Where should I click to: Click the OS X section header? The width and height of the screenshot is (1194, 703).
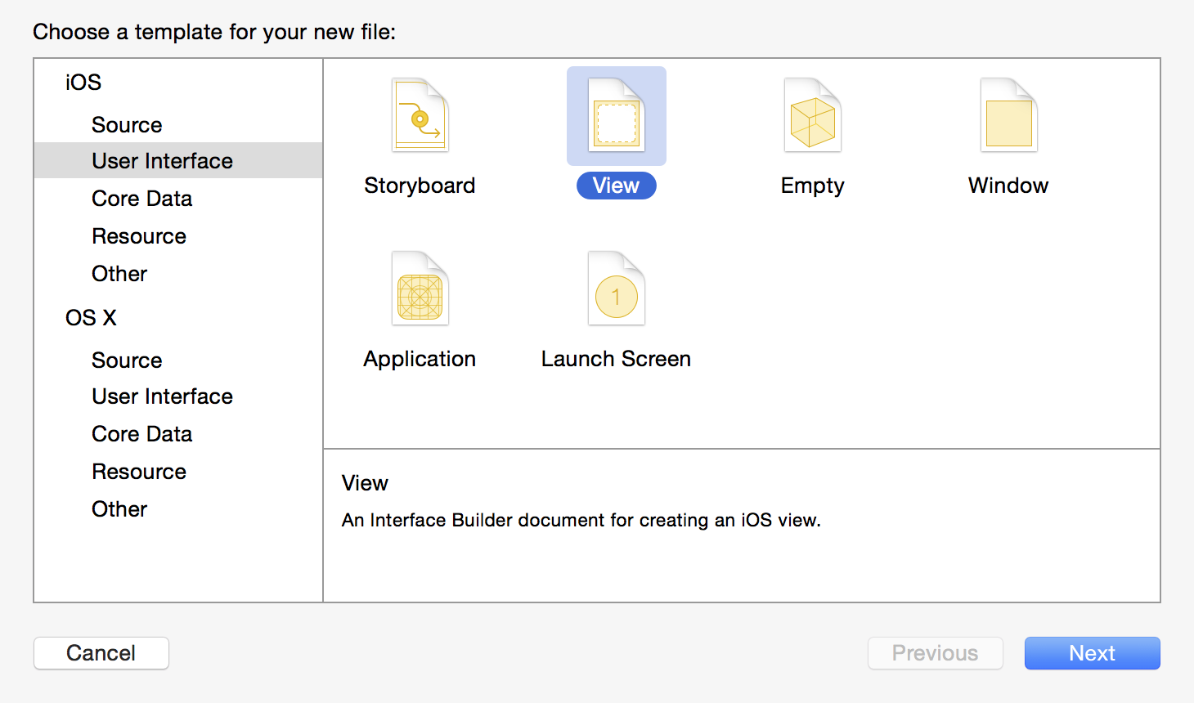[x=91, y=318]
